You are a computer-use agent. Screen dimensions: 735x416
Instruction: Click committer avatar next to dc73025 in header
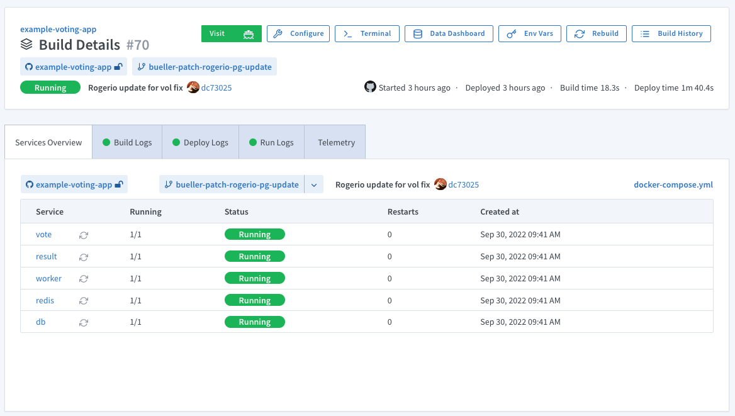(193, 87)
